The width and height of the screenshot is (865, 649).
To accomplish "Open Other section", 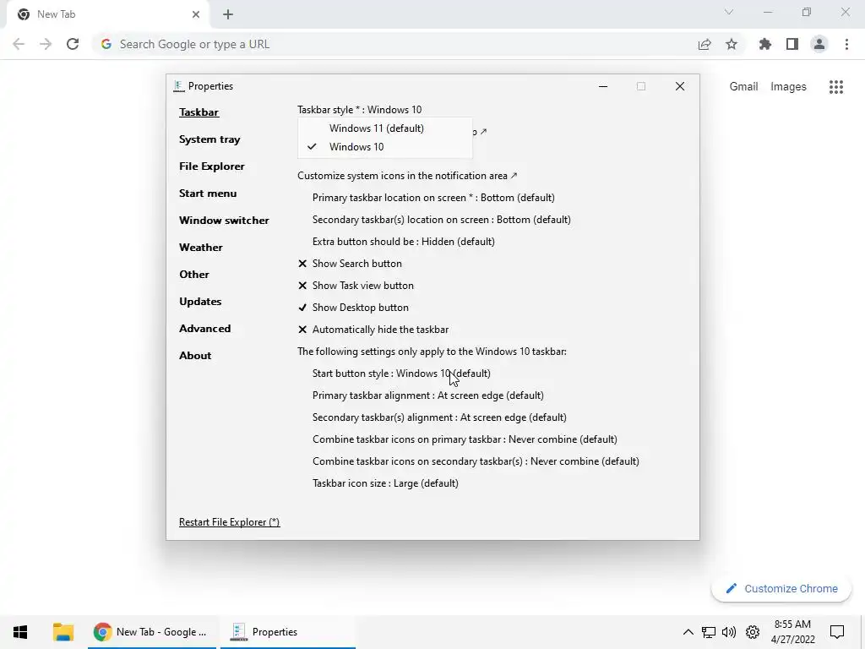I will (x=194, y=275).
